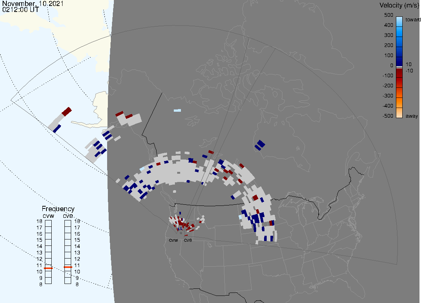Viewport: 421px width, 303px height.
Task: Click the dark red segment below zero on colorbar
Action: pyautogui.click(x=399, y=73)
